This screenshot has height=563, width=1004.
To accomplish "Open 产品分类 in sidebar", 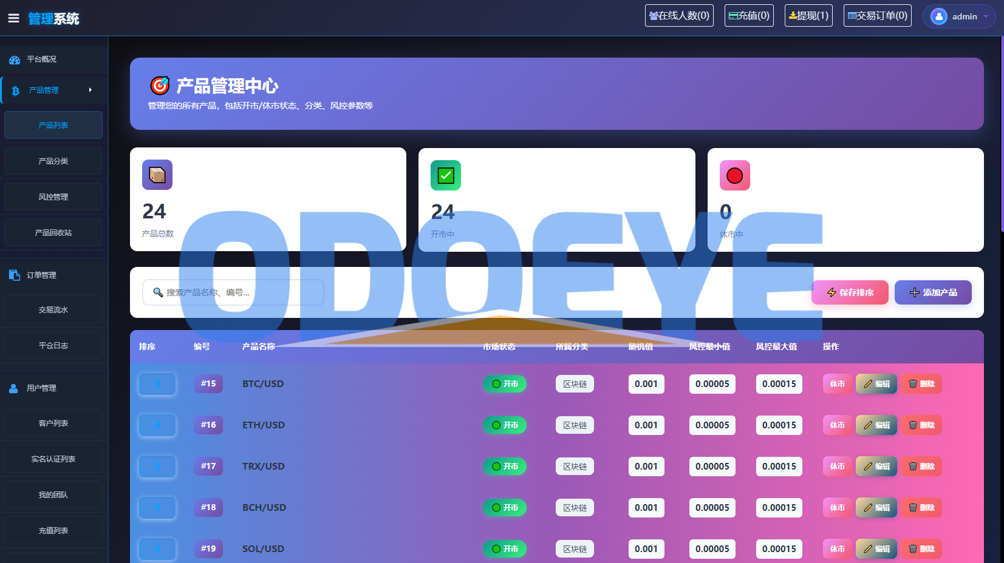I will pos(53,161).
